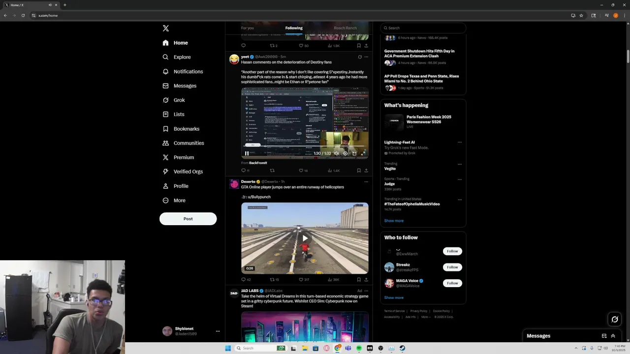630x354 pixels.
Task: Open Grok from the sidebar
Action: pyautogui.click(x=174, y=100)
